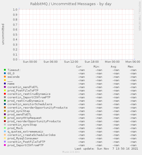The width and height of the screenshot is (142, 155).
Task: Select the Timeout: legend label
Action: point(14,70)
